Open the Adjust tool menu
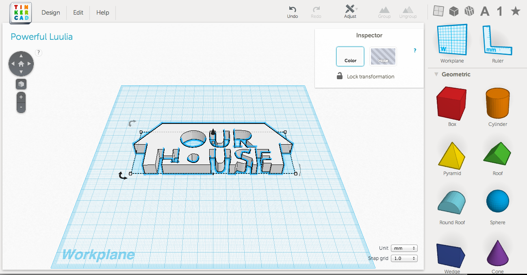527x275 pixels. coord(350,11)
